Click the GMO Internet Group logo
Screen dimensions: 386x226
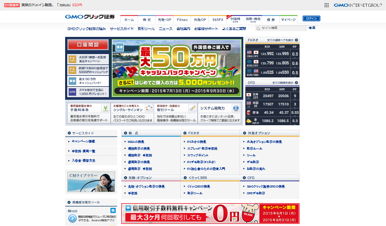coord(358,5)
